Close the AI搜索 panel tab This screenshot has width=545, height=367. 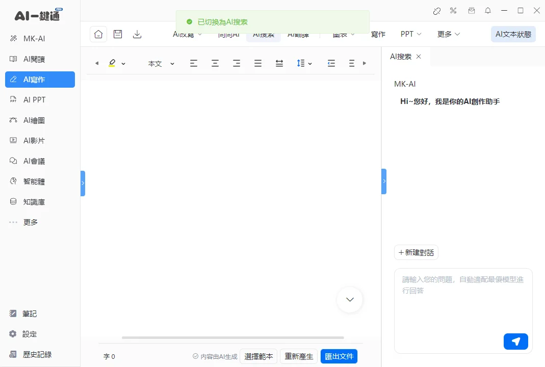pyautogui.click(x=419, y=56)
